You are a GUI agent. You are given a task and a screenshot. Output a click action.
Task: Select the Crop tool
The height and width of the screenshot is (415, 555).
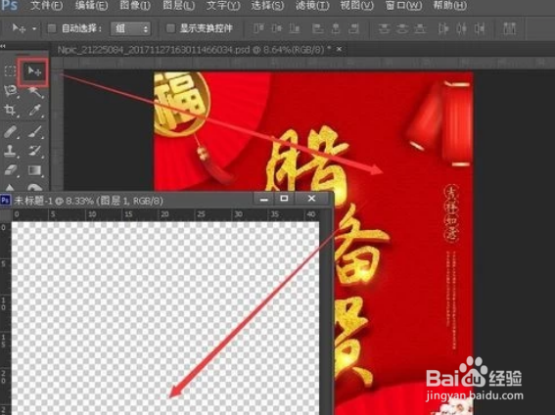pyautogui.click(x=10, y=111)
